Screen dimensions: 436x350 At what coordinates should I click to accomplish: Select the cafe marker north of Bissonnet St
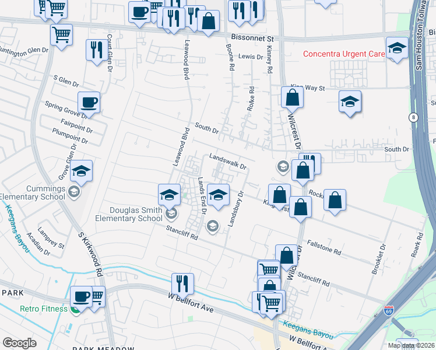tap(139, 12)
